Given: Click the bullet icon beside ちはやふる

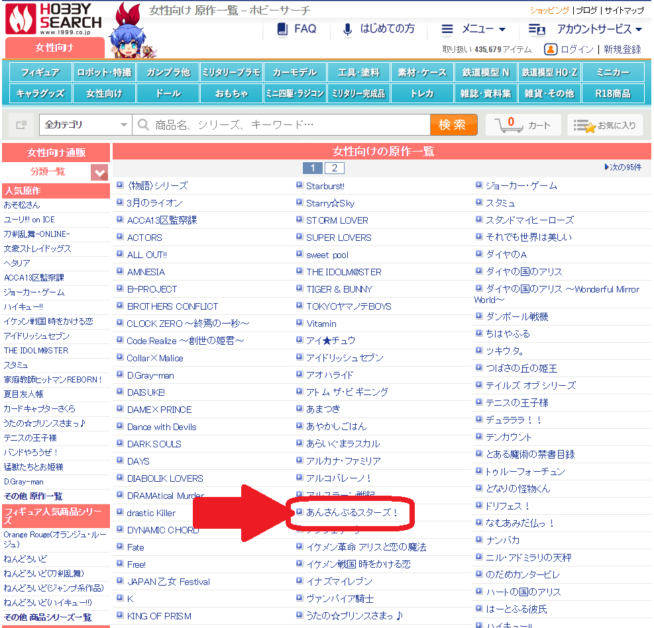Looking at the screenshot, I should point(479,333).
